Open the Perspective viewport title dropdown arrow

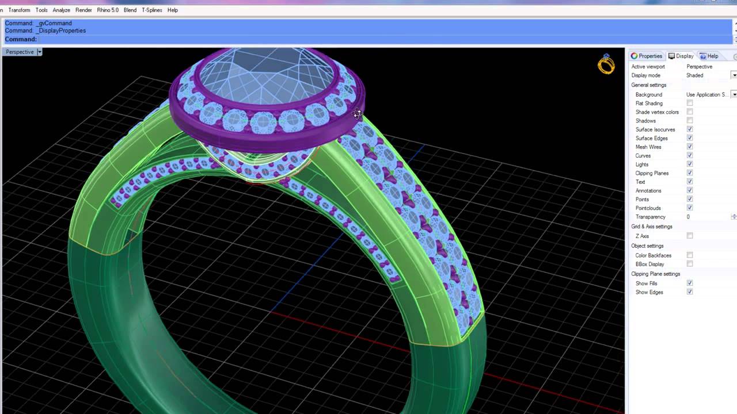39,52
